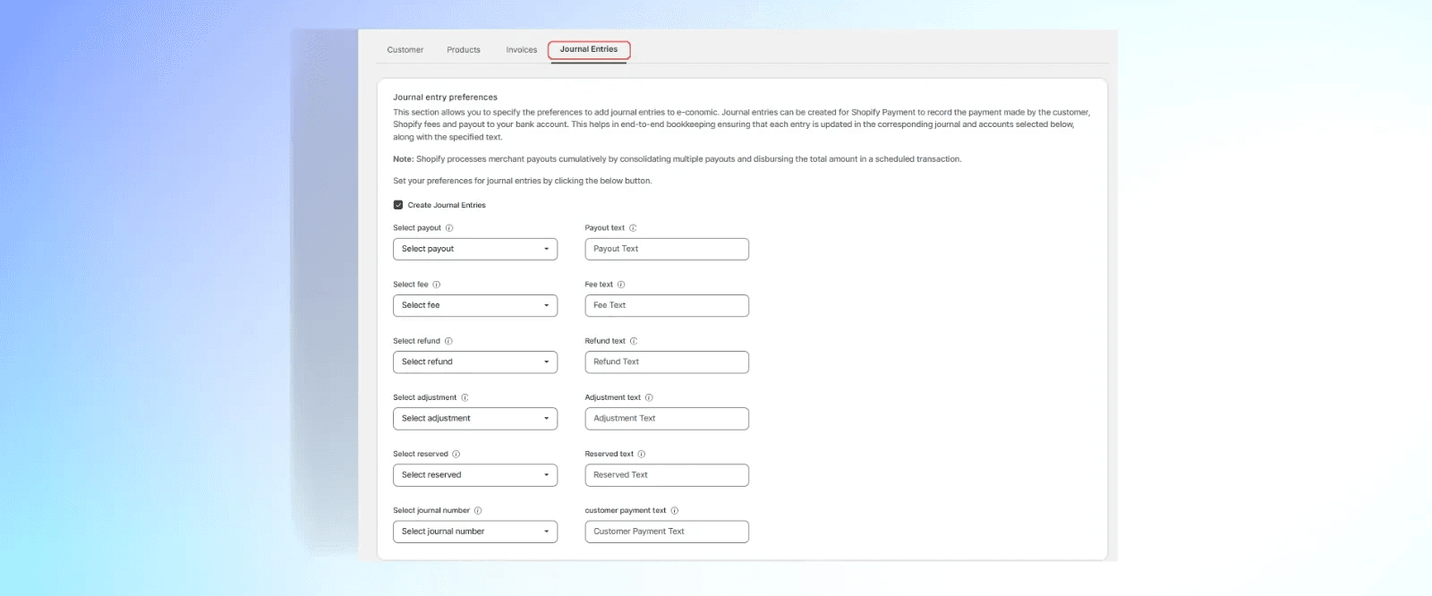
Task: Click info icon beside Select fee label
Action: click(x=437, y=285)
